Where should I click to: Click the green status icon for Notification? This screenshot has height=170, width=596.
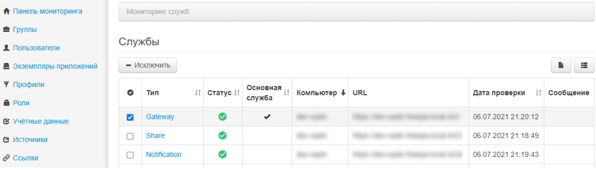pyautogui.click(x=222, y=154)
